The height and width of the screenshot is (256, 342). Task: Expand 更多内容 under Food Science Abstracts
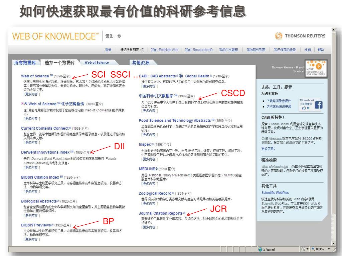pyautogui.click(x=149, y=135)
